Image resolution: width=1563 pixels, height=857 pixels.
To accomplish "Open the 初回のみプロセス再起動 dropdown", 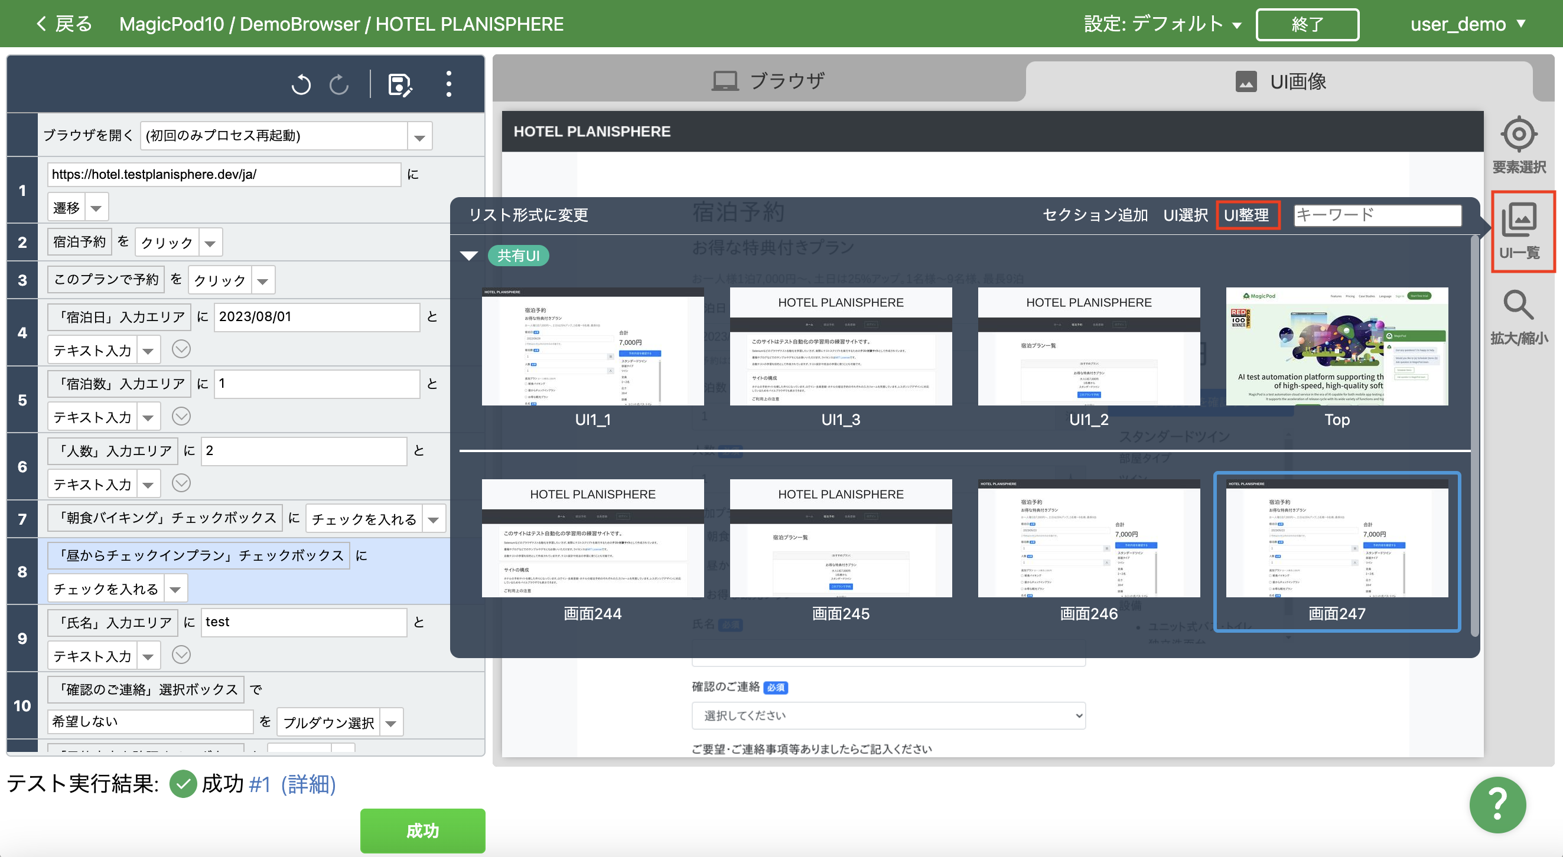I will click(419, 136).
